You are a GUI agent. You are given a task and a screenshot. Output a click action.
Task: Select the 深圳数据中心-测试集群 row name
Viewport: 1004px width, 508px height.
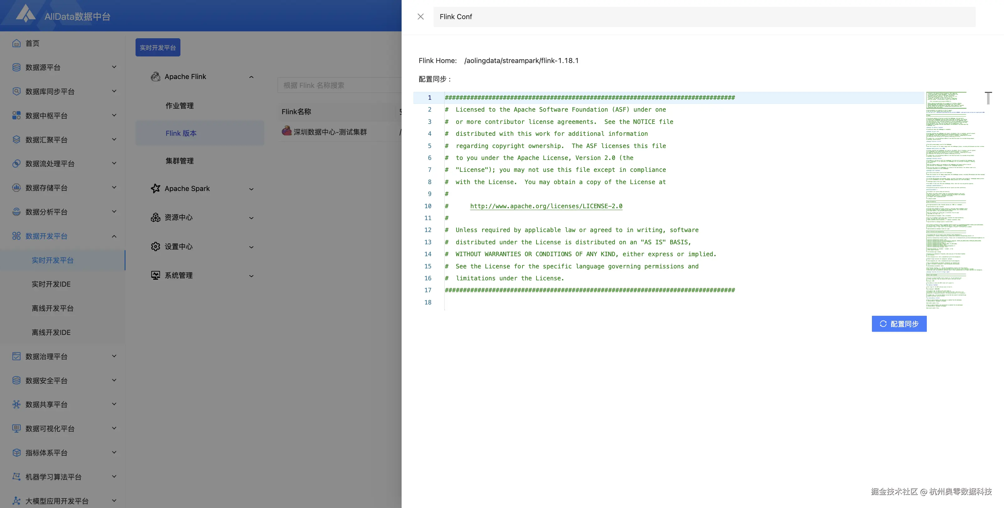330,132
